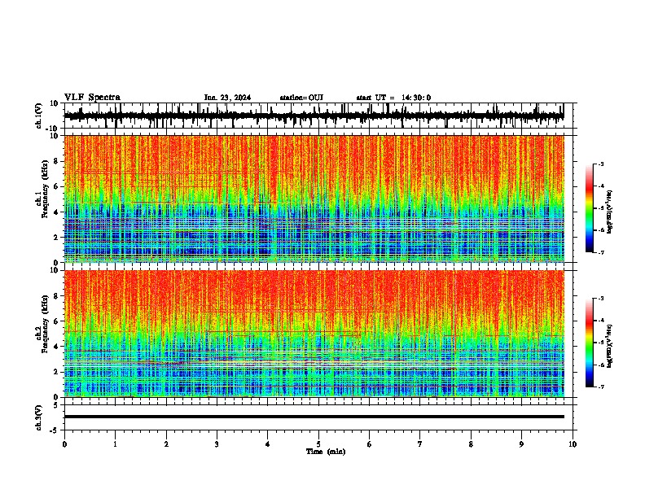Click tick label 9 on the Time axis
645x498 pixels.
pos(521,444)
